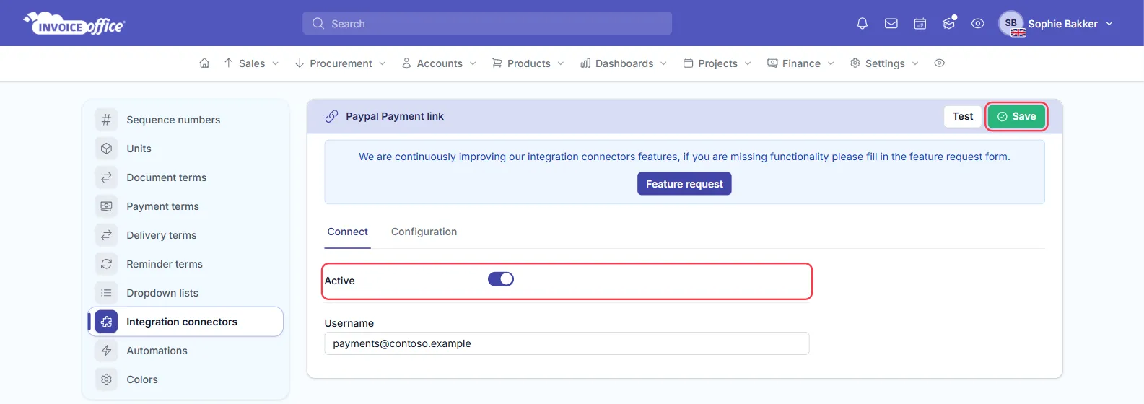The width and height of the screenshot is (1144, 404).
Task: Click the Active label text
Action: (339, 281)
